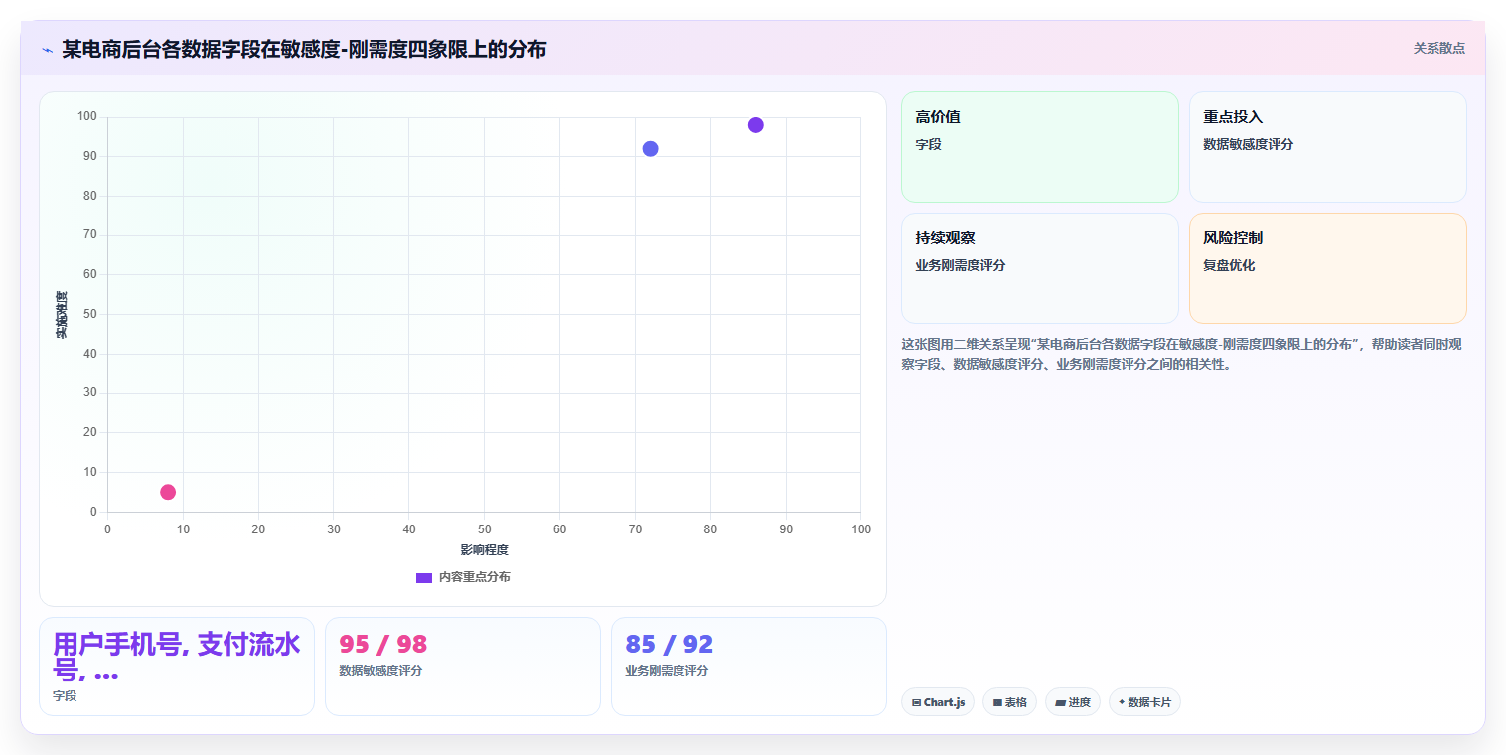The width and height of the screenshot is (1506, 755).
Task: Click the 95 / 98 value
Action: [382, 644]
